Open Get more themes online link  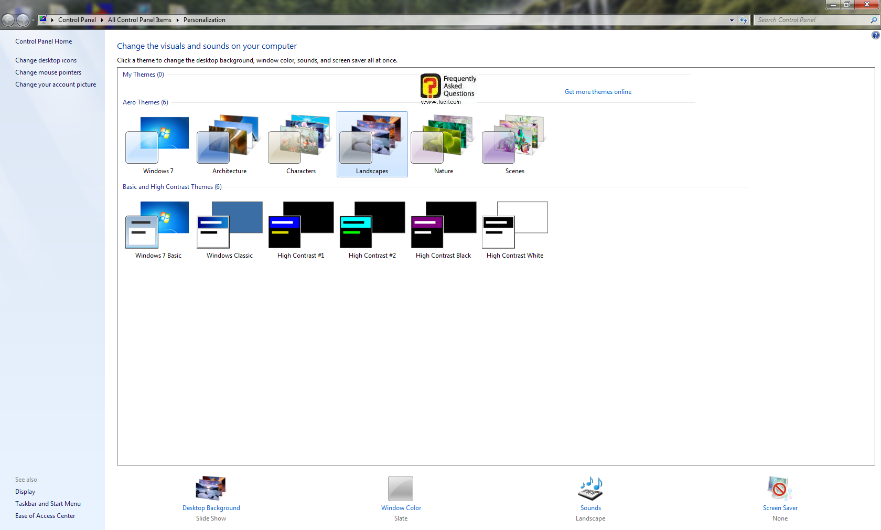pos(598,92)
